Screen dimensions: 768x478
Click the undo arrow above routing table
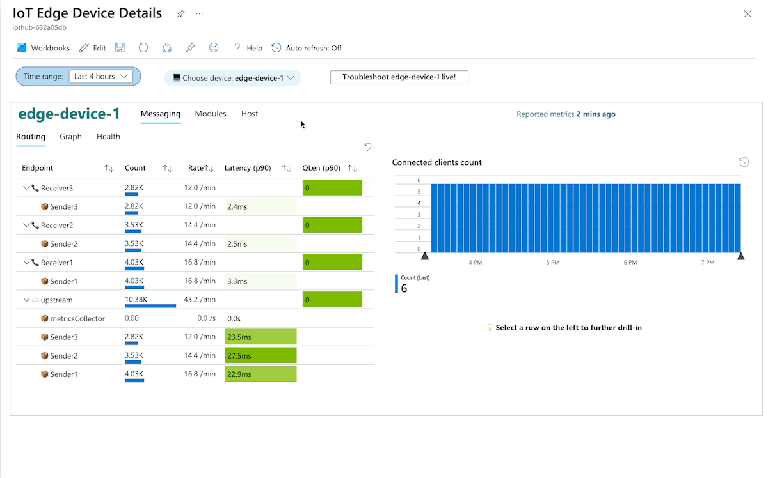click(367, 147)
